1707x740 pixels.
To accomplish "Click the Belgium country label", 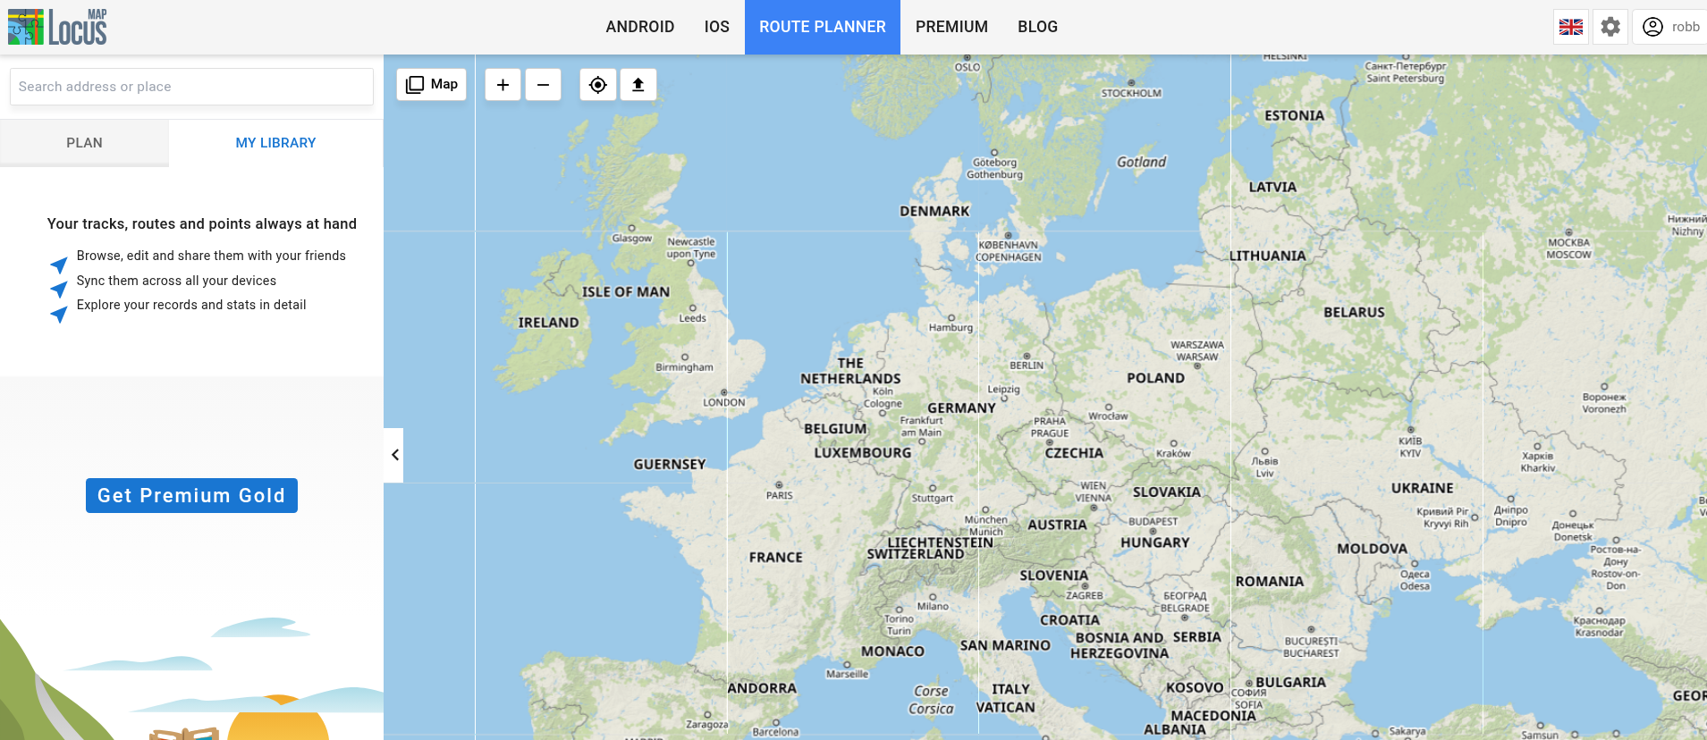I will pos(835,429).
